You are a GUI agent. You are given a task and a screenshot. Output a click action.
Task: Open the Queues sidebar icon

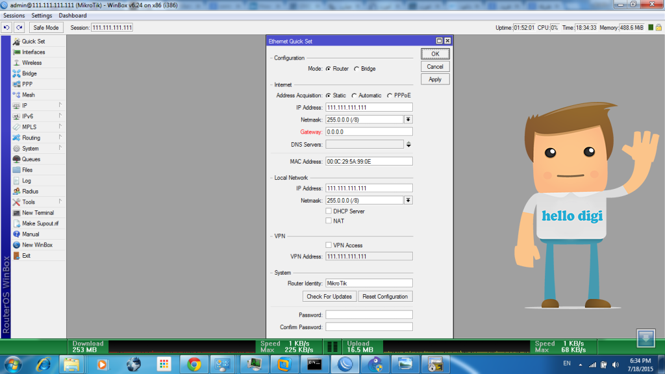point(16,160)
